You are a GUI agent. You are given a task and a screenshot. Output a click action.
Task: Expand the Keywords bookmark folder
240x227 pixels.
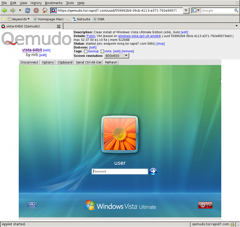pyautogui.click(x=19, y=19)
